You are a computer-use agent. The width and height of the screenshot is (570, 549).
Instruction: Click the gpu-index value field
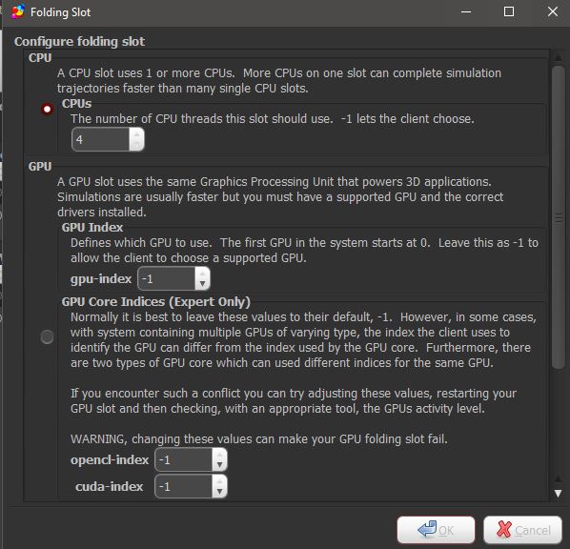click(x=167, y=279)
